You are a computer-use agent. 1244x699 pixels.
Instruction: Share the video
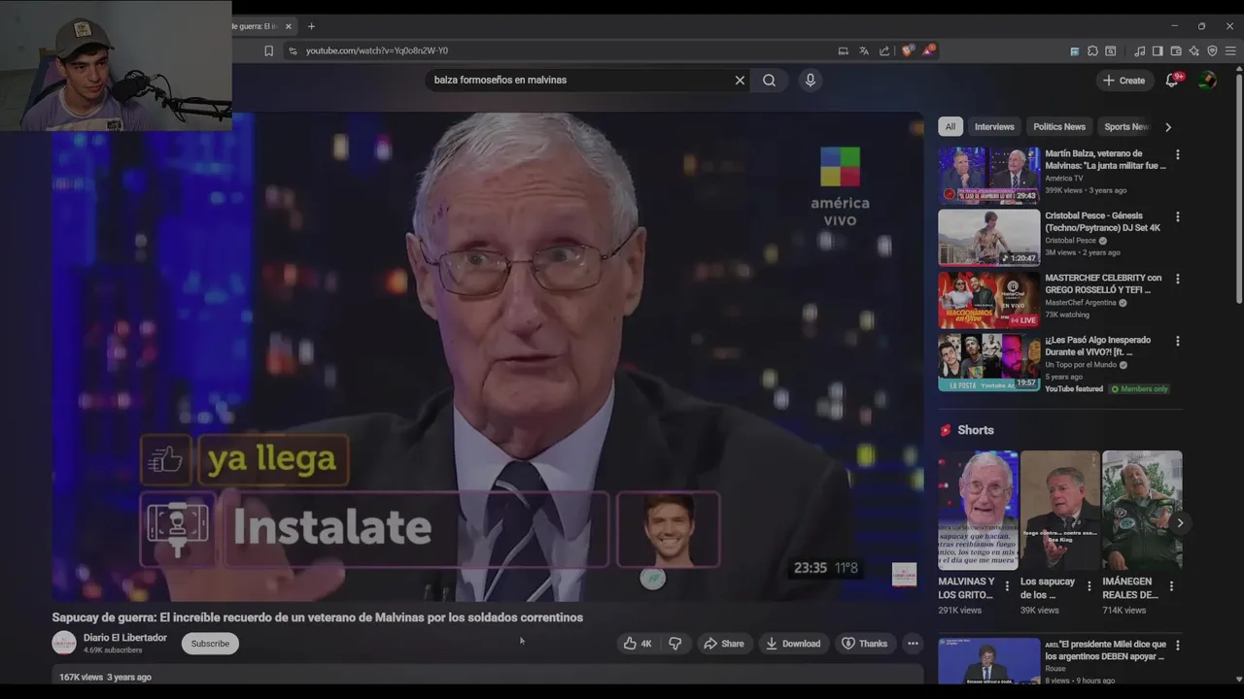723,644
